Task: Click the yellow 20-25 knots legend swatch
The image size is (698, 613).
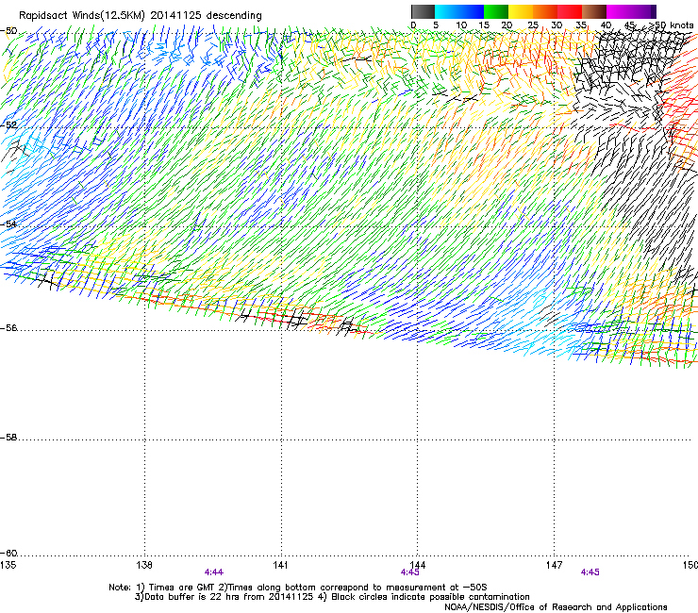Action: [x=521, y=11]
